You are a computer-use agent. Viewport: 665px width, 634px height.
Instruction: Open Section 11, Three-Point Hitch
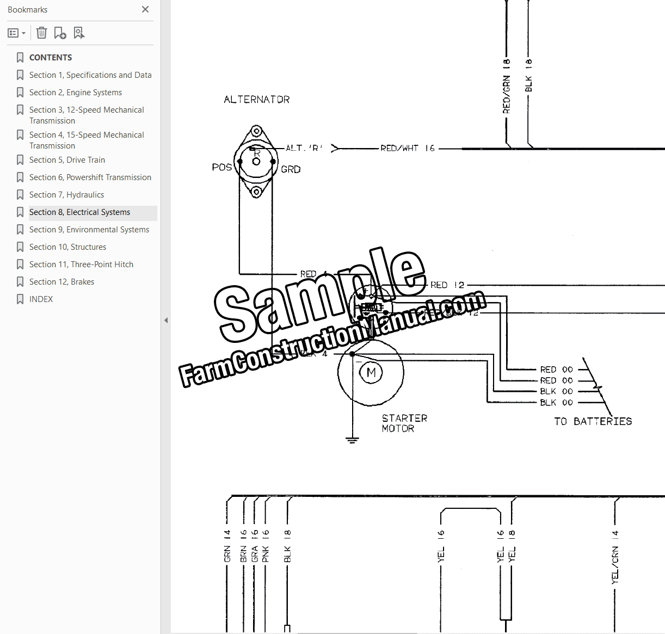coord(81,264)
